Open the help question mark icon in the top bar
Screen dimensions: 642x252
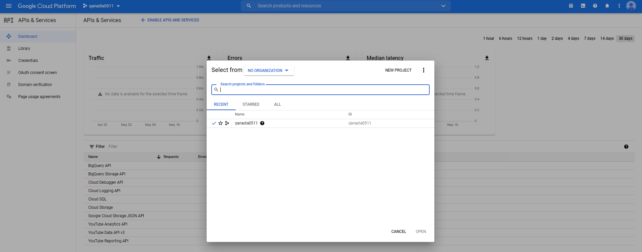click(x=595, y=6)
